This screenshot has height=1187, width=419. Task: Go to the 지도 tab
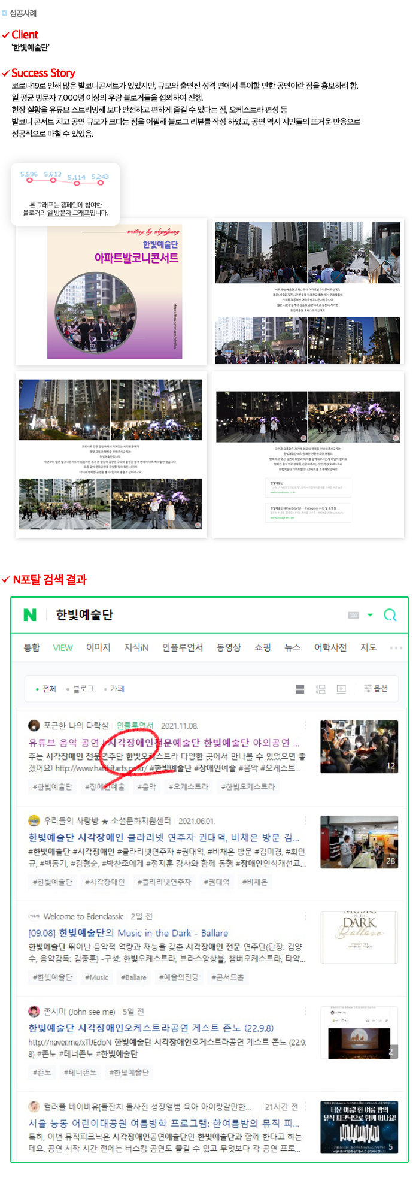(369, 647)
